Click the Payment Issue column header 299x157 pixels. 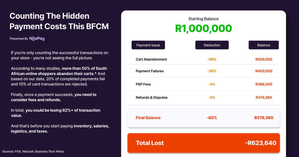(x=148, y=45)
